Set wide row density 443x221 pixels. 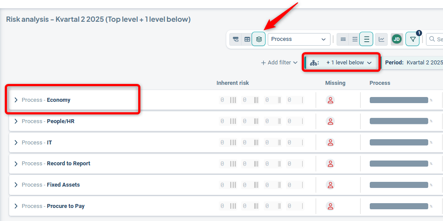[366, 39]
